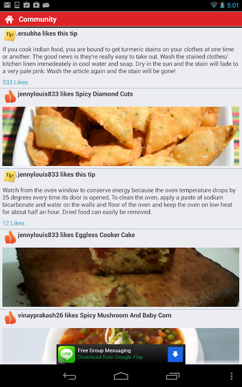Tap the home icon in Community header
Screen dimensions: 242x387
[x=9, y=19]
